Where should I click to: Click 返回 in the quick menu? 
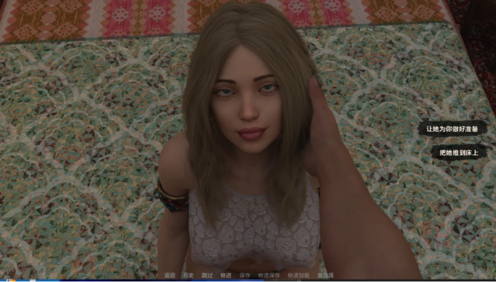click(170, 275)
